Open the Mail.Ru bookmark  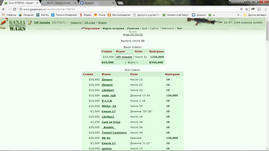(43, 15)
